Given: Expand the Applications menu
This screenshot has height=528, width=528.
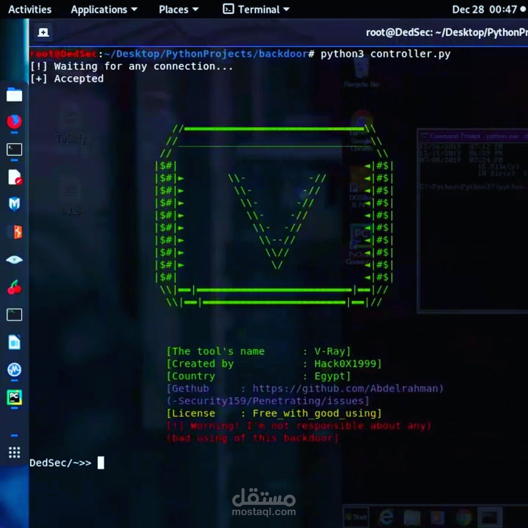Looking at the screenshot, I should click(x=104, y=9).
